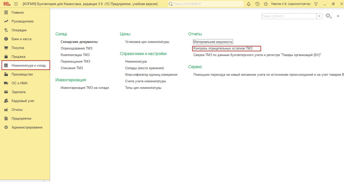Open Инвентаризация ТМЗ на складе
344x182 pixels.
pyautogui.click(x=85, y=88)
